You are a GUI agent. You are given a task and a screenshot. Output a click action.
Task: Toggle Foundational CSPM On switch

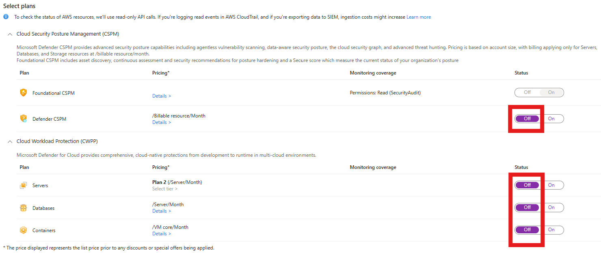click(x=551, y=92)
